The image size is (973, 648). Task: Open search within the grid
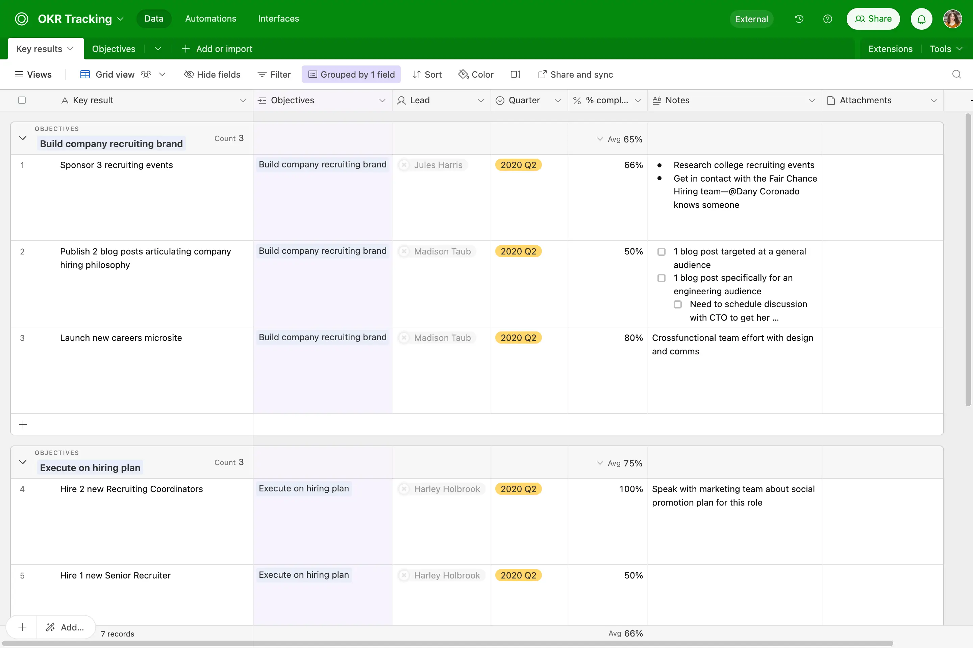956,74
